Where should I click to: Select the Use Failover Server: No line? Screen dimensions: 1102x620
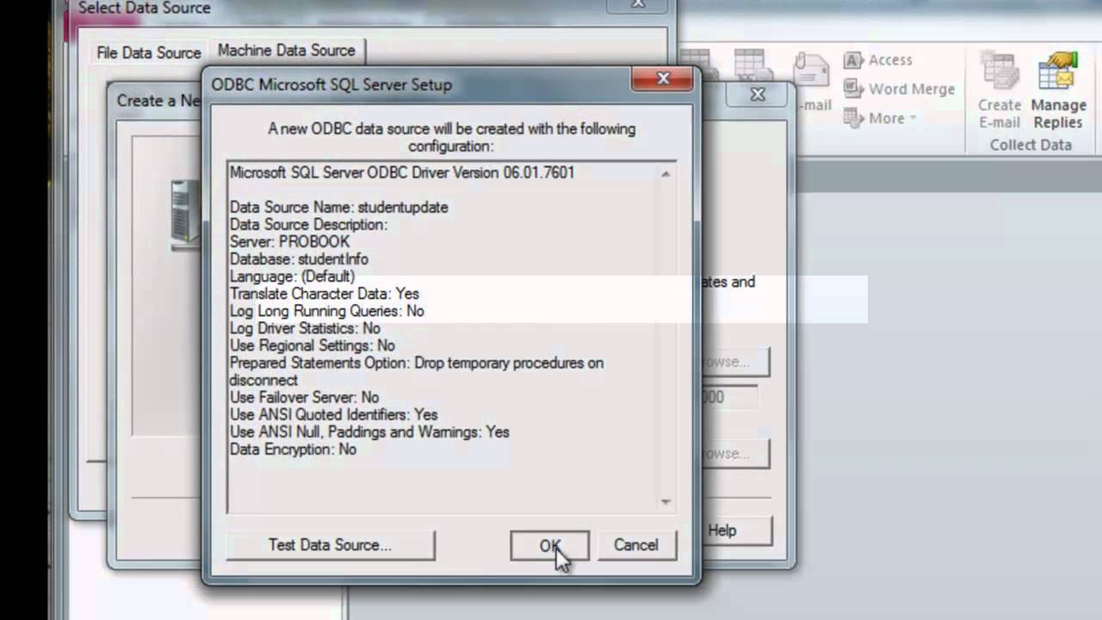(x=304, y=398)
